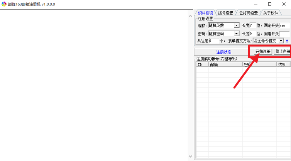Click the app logo icon in title bar

point(4,4)
